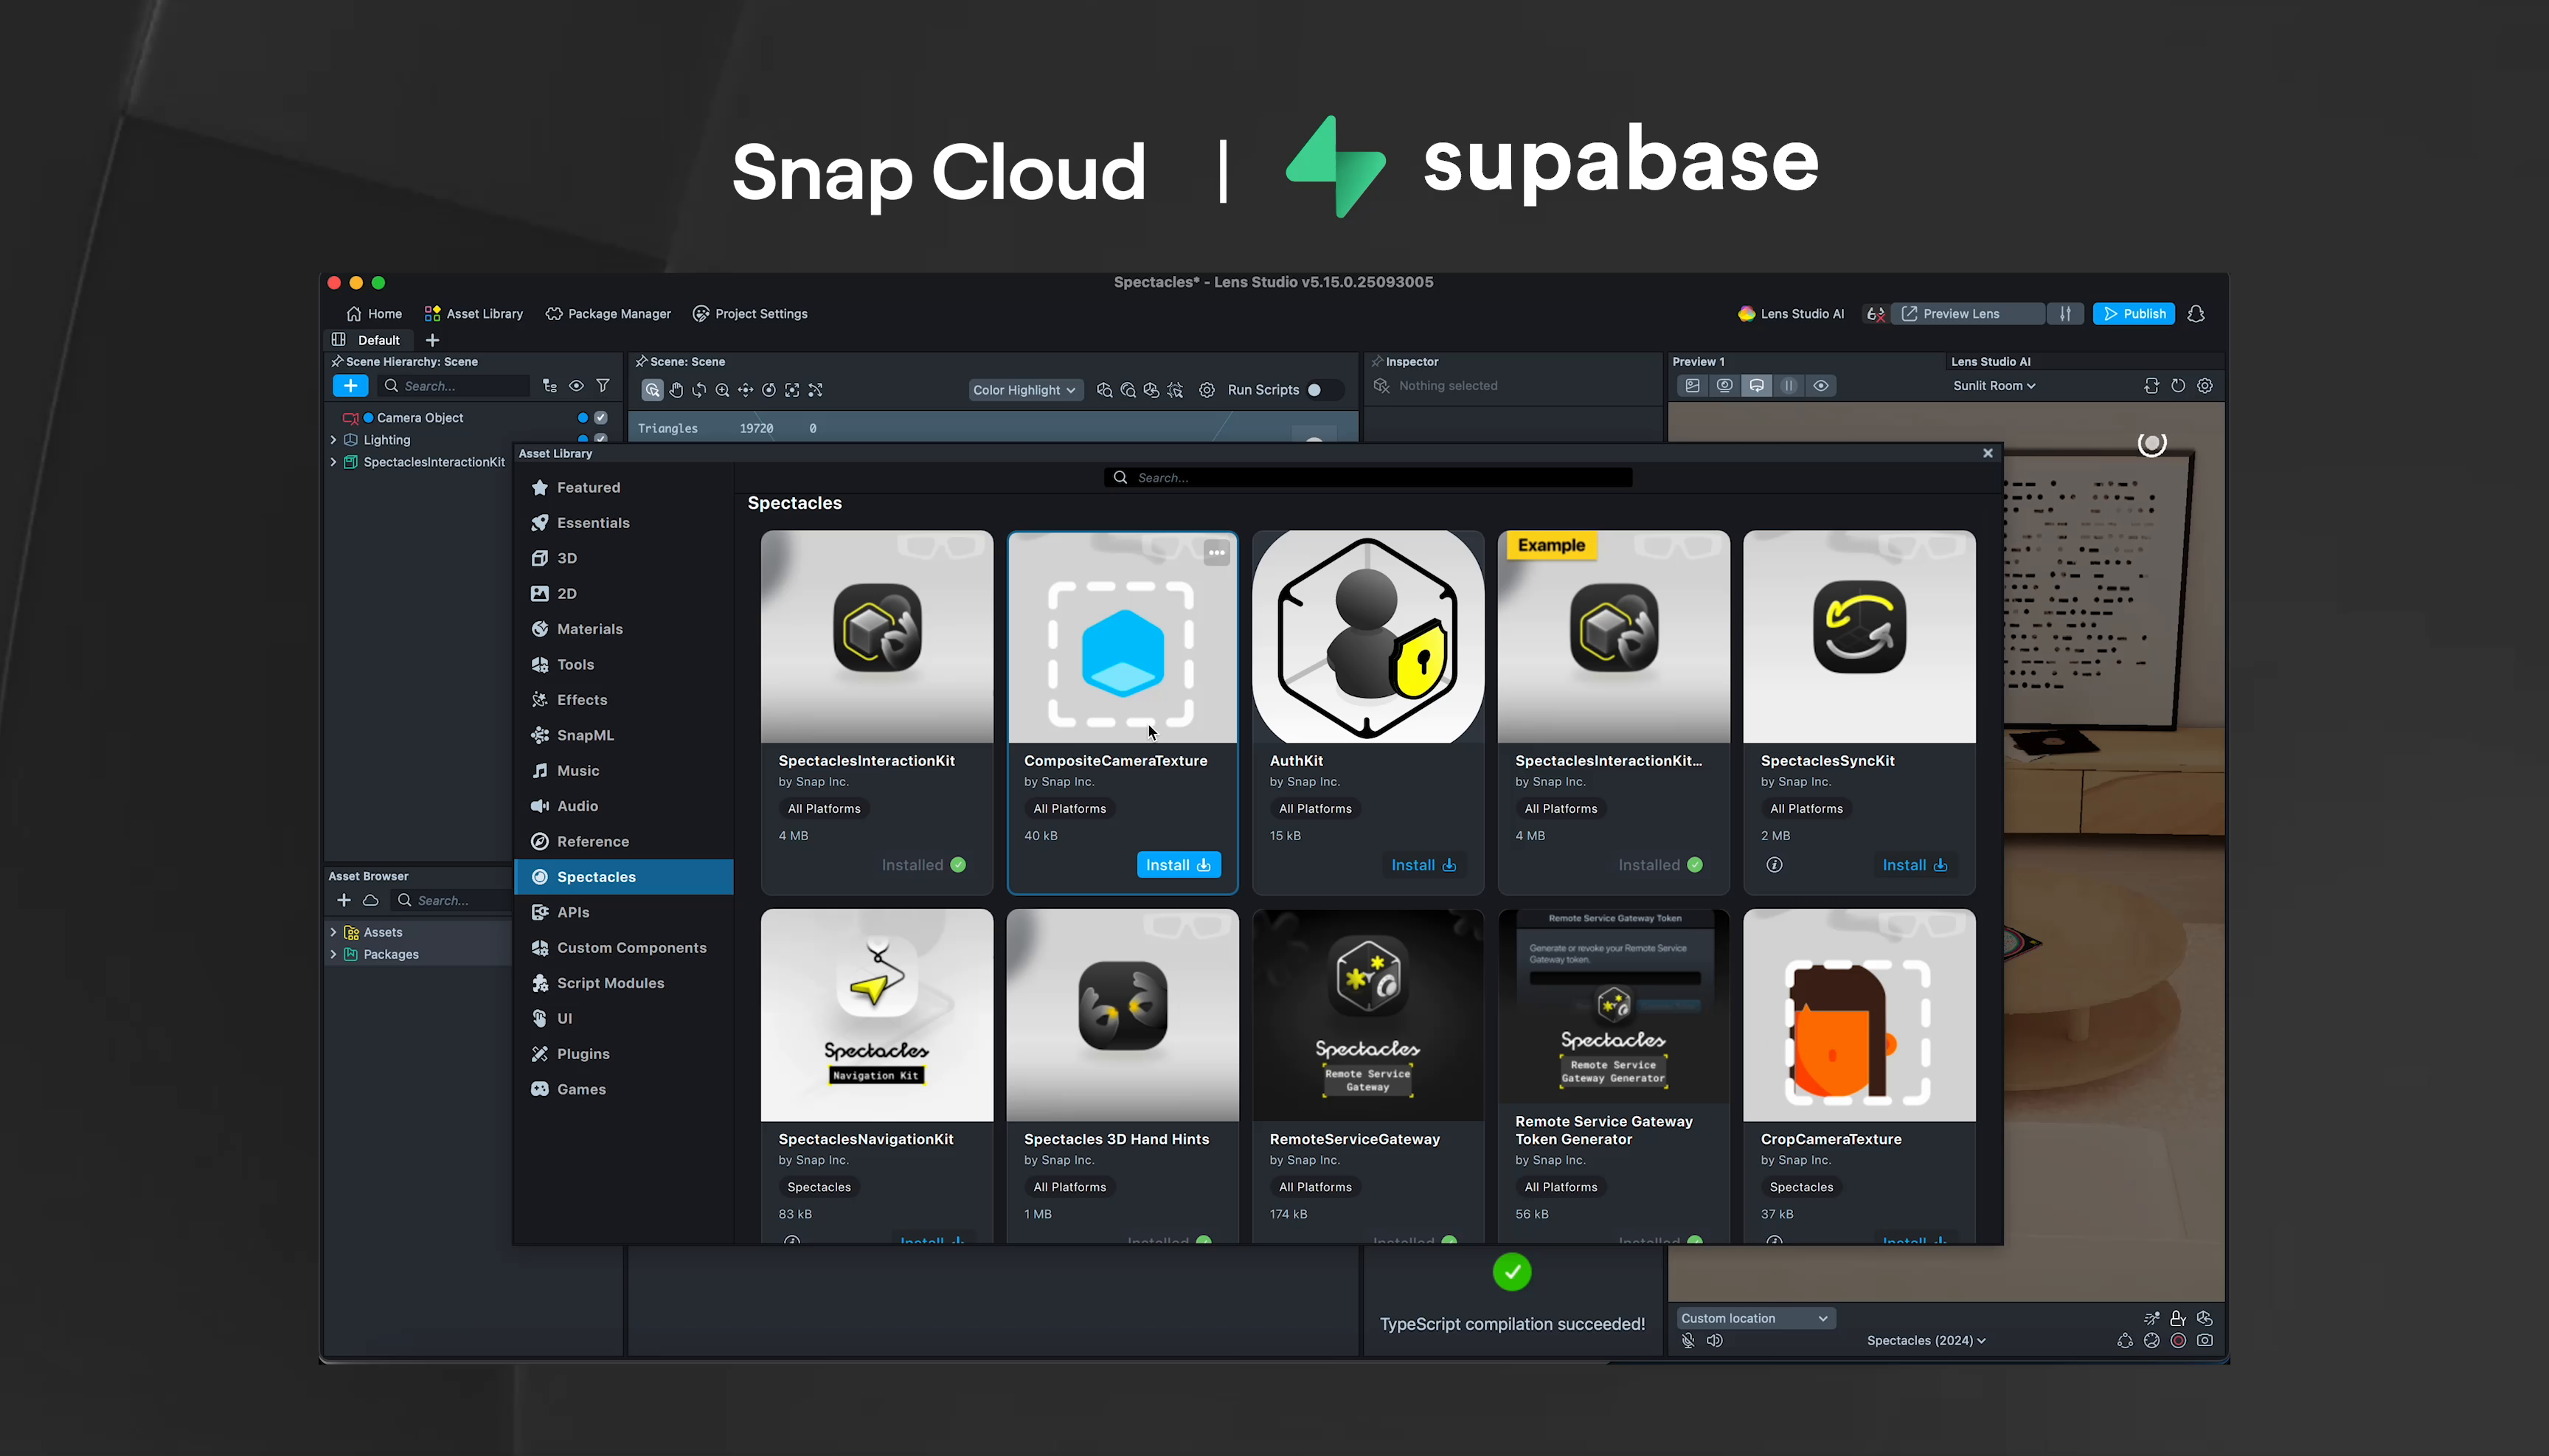Toggle the image preview mode button
Screen dimensions: 2549x1456
[1692, 386]
